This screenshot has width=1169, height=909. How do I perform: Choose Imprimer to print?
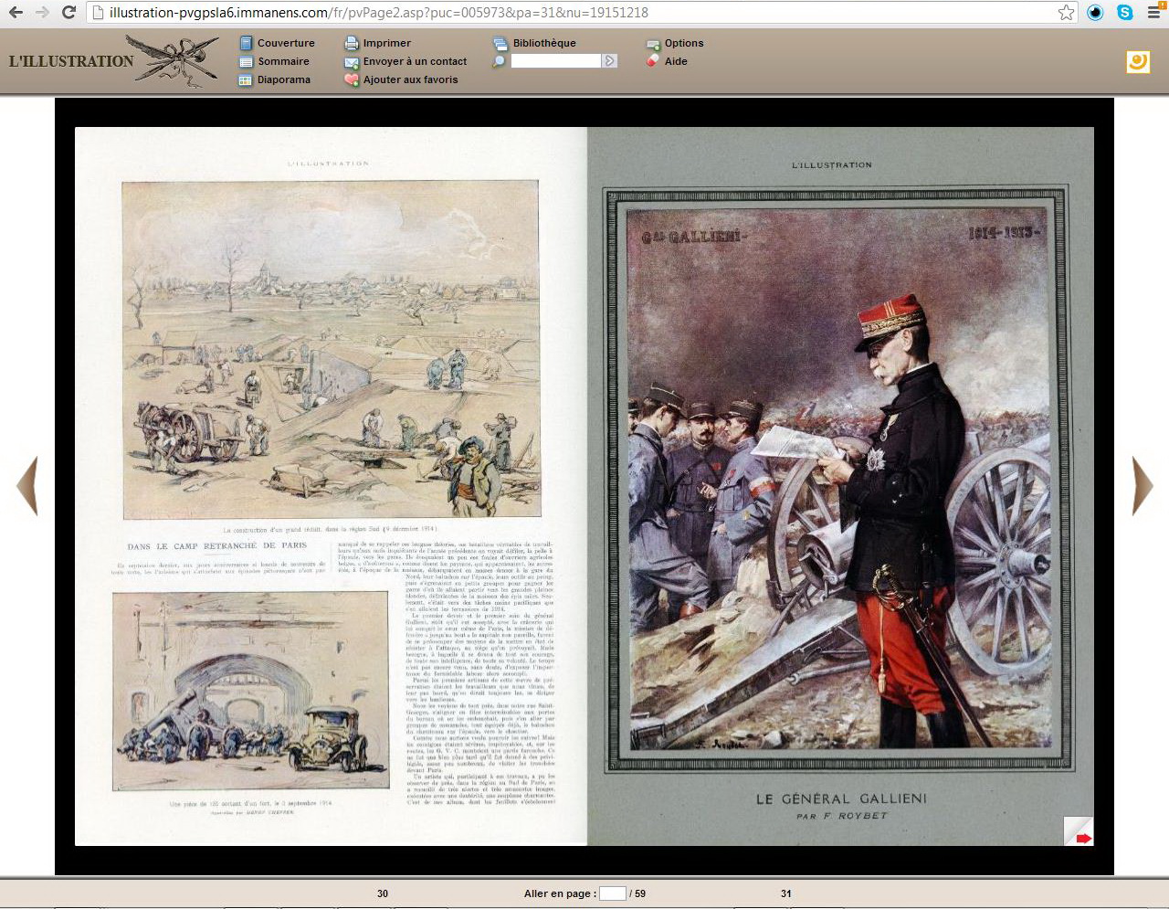pos(387,43)
